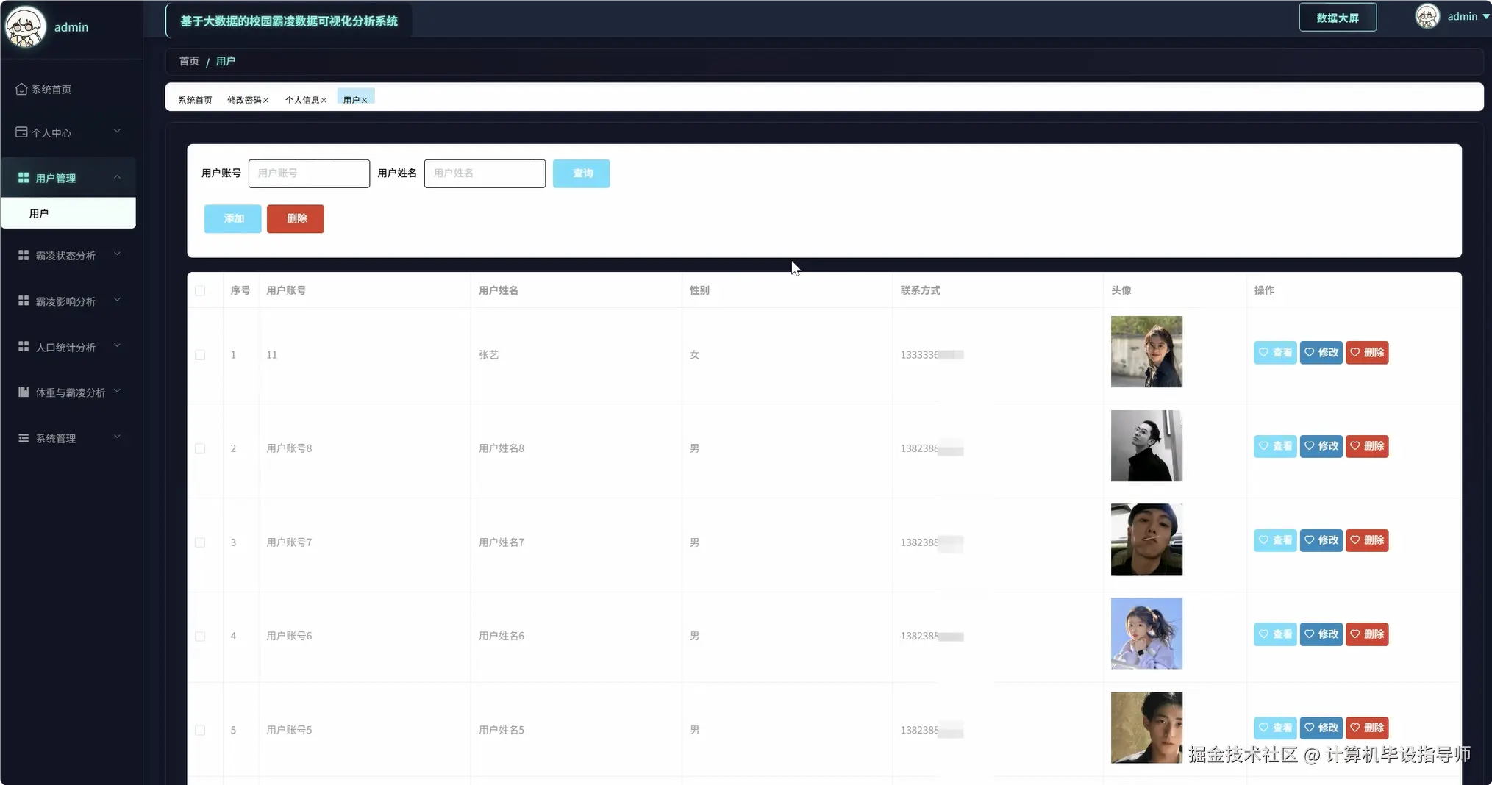Viewport: 1492px width, 785px height.
Task: Click 删除 delete button for 用户账号6
Action: tap(1367, 634)
